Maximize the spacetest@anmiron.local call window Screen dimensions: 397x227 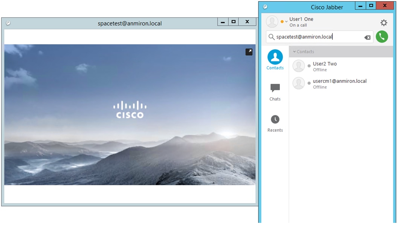pos(234,22)
